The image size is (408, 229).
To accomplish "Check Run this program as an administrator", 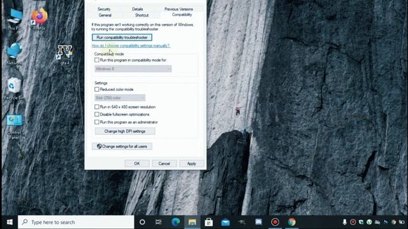I will pyautogui.click(x=97, y=122).
